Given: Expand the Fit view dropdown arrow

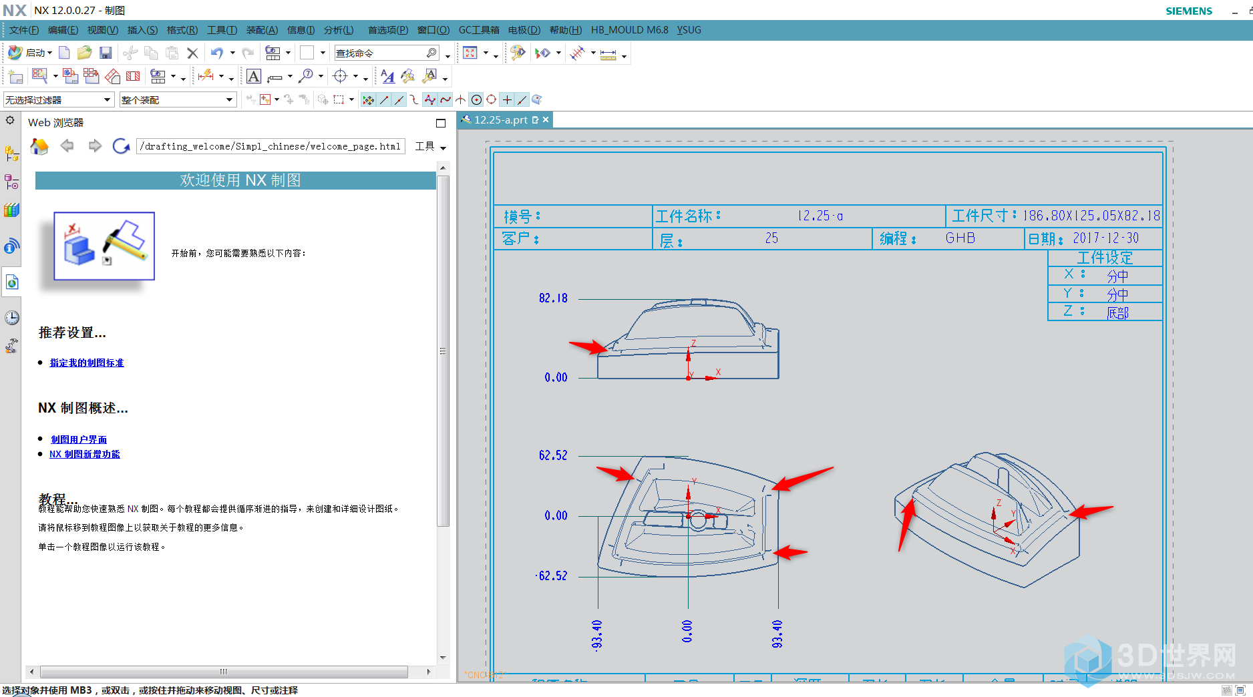Looking at the screenshot, I should tap(486, 53).
